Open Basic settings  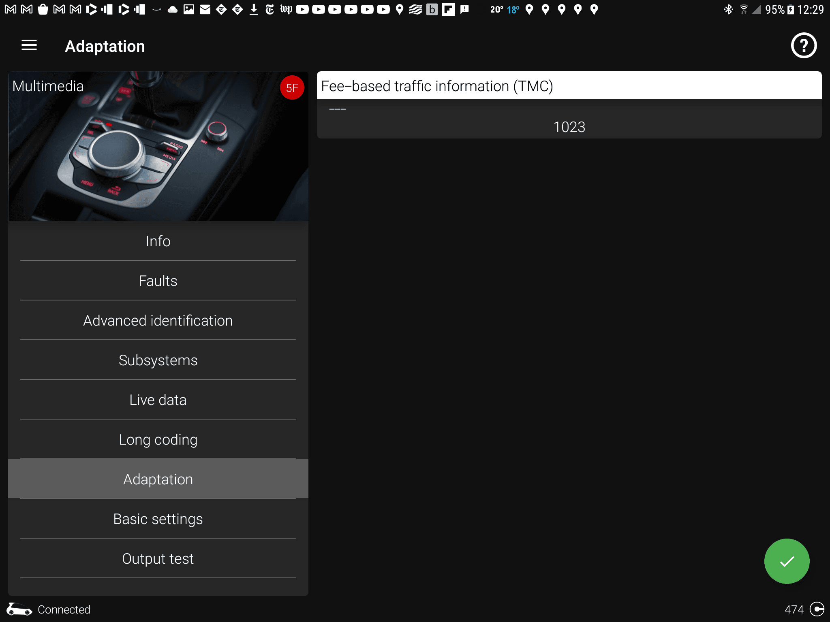[158, 519]
